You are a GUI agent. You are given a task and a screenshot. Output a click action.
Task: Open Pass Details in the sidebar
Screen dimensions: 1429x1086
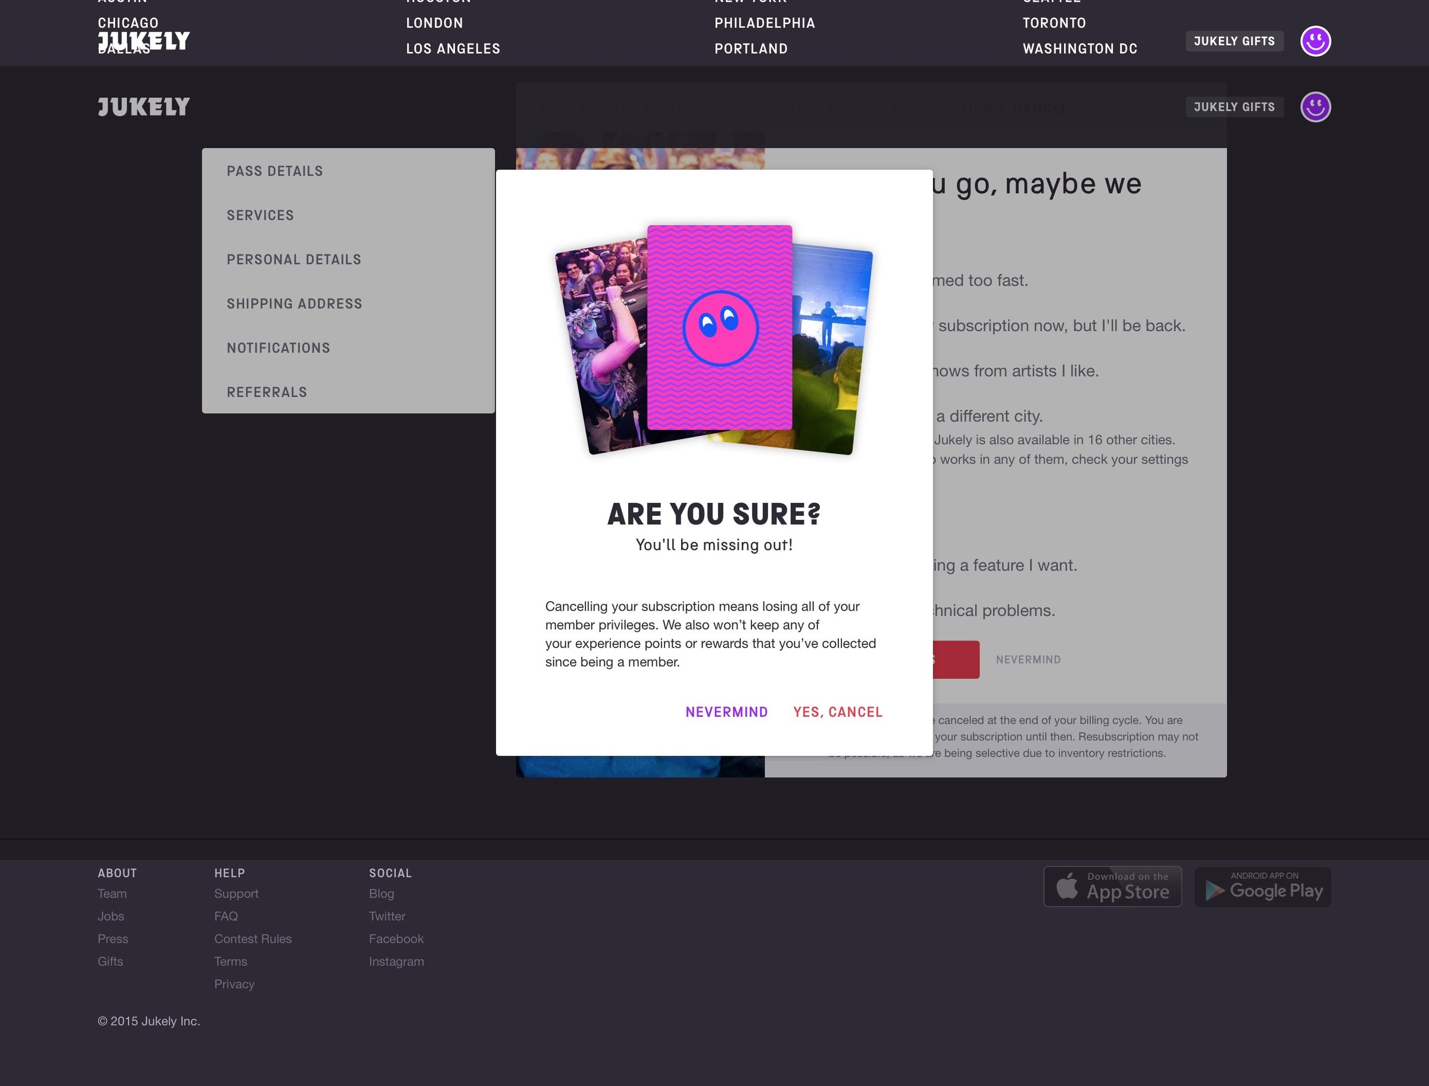coord(274,172)
